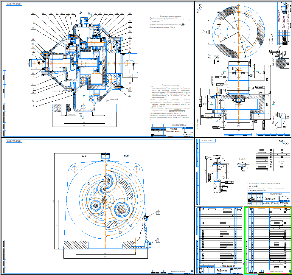Click the breather plug atop housing view
Viewport: 292px width, 275px height.
tap(105, 156)
